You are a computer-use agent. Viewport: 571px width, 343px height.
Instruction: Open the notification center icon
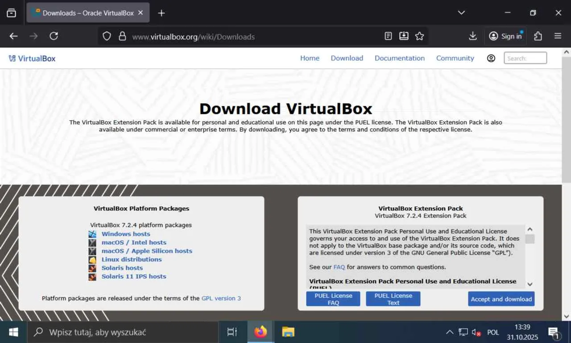tap(554, 332)
